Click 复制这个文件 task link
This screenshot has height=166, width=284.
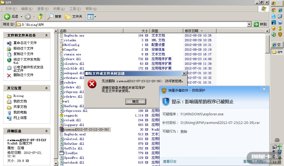click(x=23, y=54)
